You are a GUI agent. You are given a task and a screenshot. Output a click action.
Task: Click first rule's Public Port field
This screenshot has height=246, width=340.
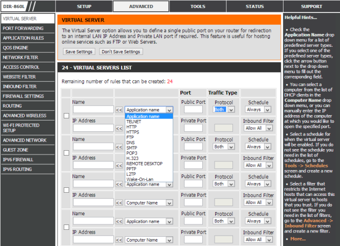click(193, 109)
